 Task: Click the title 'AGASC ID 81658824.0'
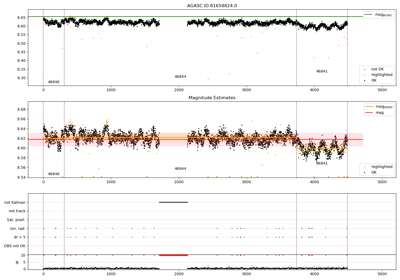[212, 6]
